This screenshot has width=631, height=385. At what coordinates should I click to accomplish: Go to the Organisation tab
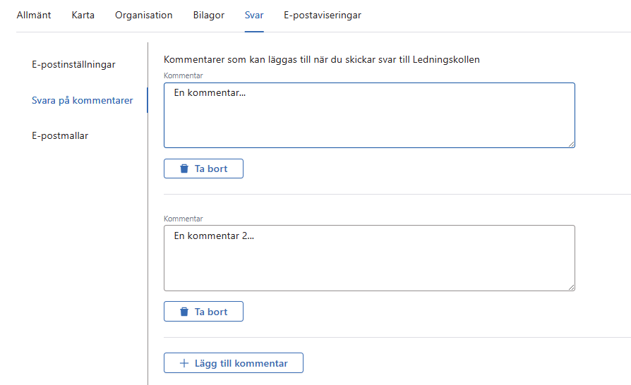pyautogui.click(x=144, y=16)
